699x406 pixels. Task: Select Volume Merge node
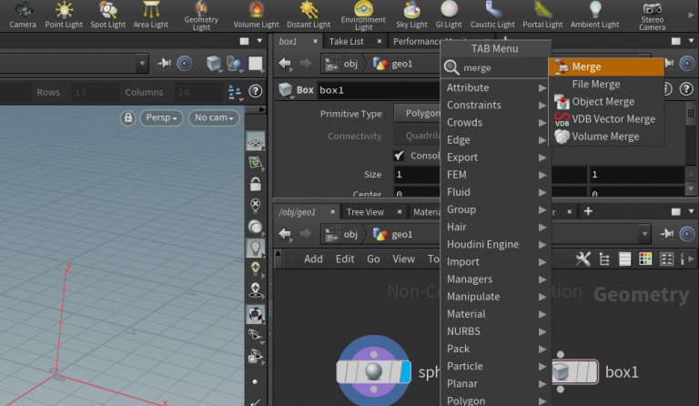606,137
